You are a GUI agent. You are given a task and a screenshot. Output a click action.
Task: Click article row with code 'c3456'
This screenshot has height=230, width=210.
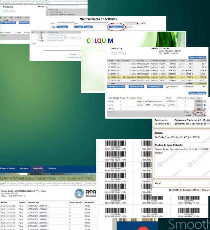[x=56, y=38]
